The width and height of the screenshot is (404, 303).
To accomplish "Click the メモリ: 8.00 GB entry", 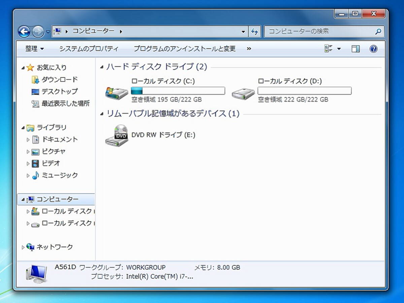I will (x=217, y=267).
